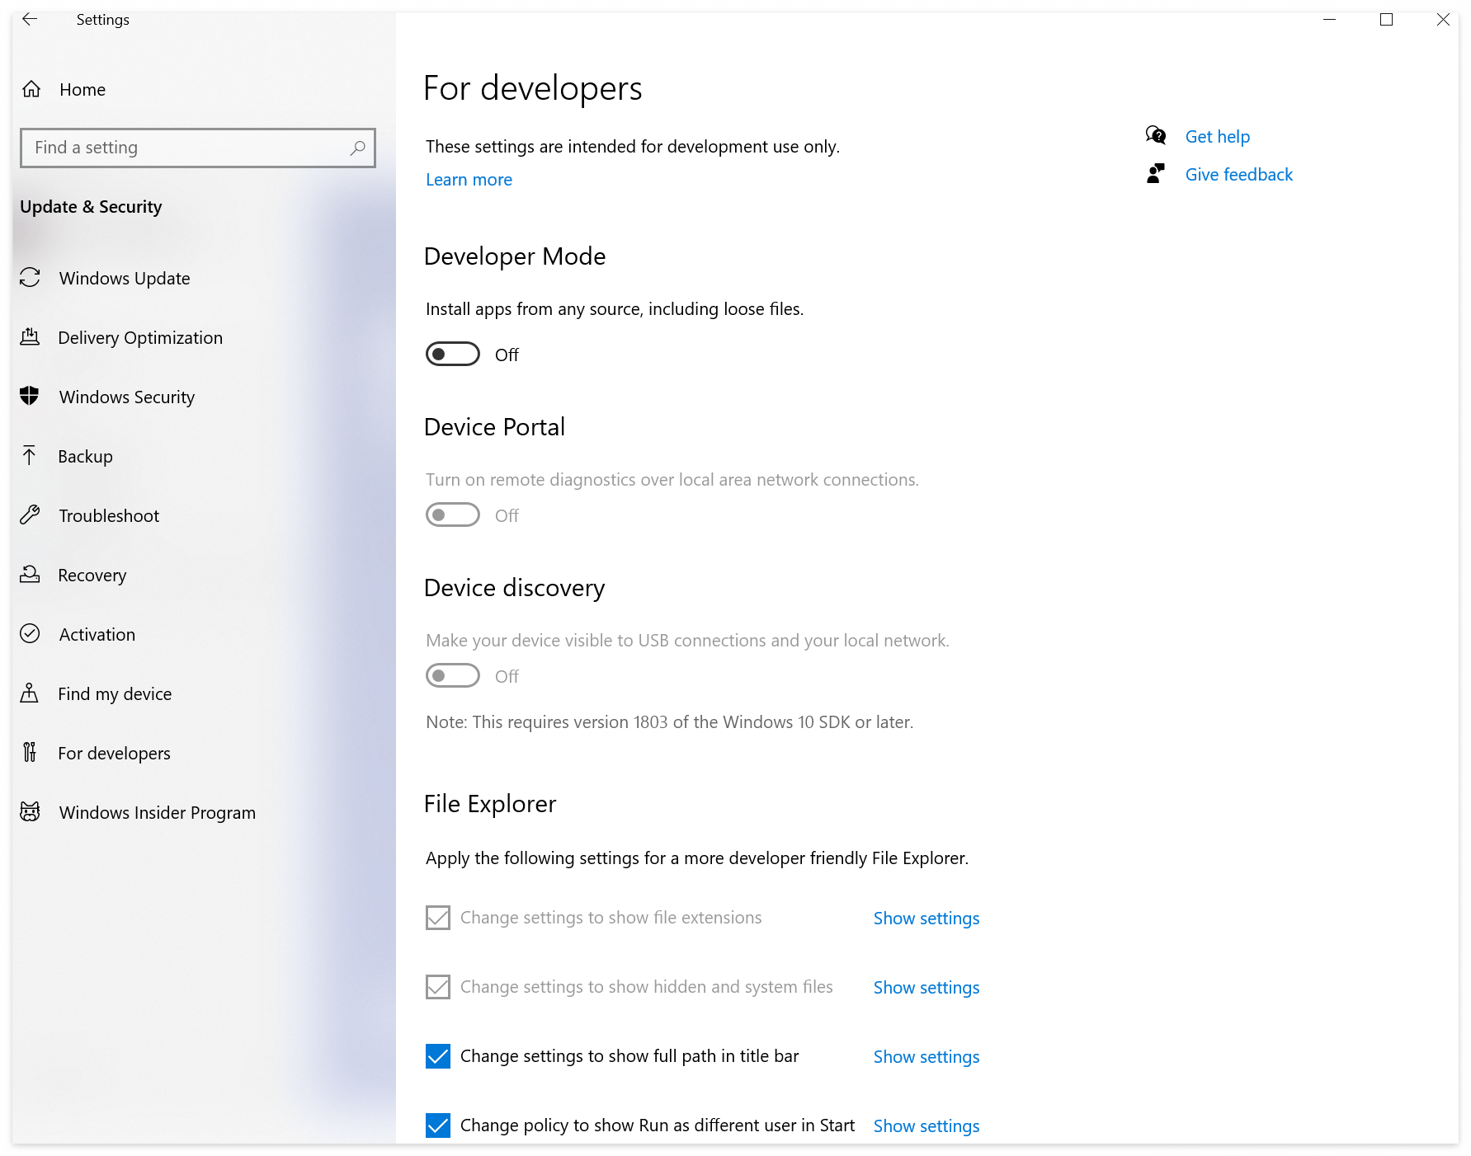Viewport: 1471px width, 1156px height.
Task: Maximize the Settings window
Action: 1386,19
